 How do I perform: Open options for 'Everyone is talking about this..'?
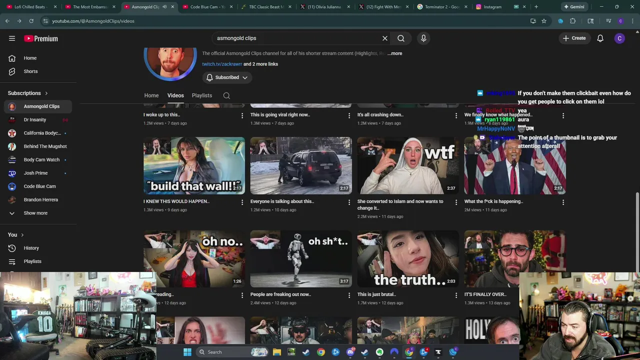(349, 202)
